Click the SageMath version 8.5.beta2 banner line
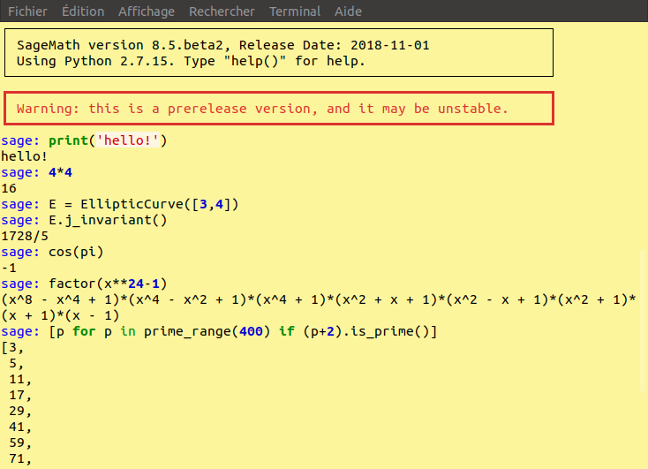 tap(223, 45)
